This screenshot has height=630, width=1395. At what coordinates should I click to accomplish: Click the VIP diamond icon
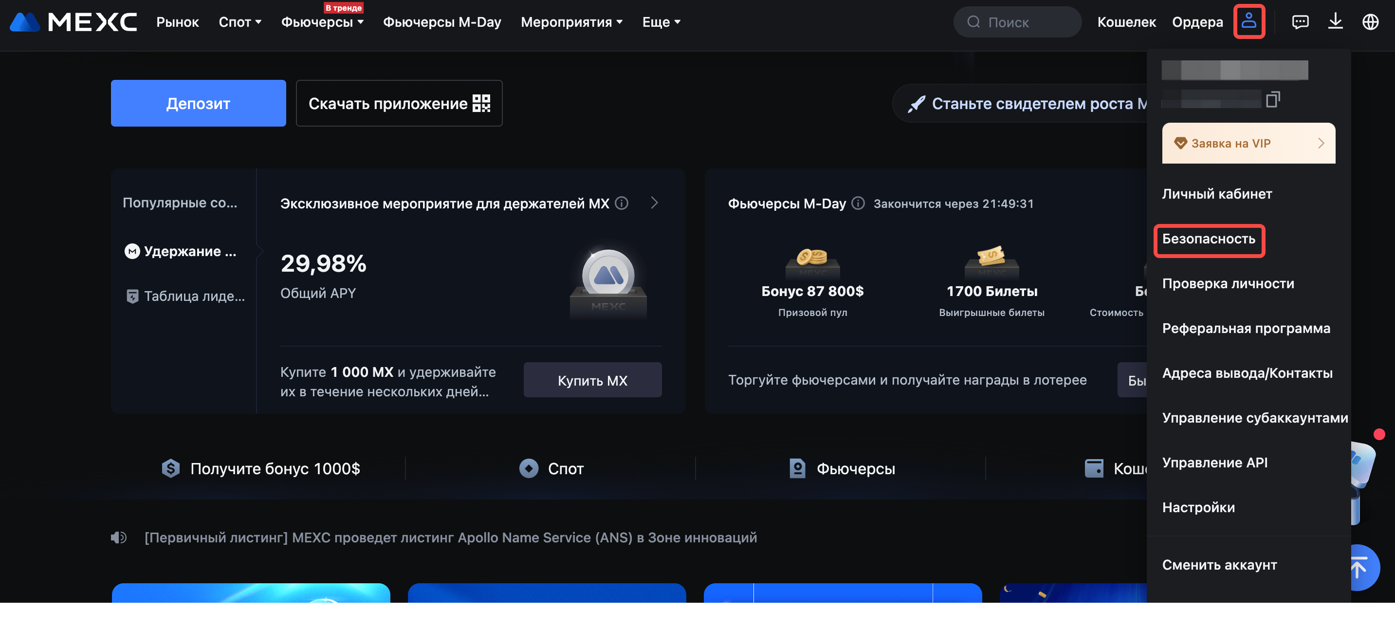pos(1180,143)
